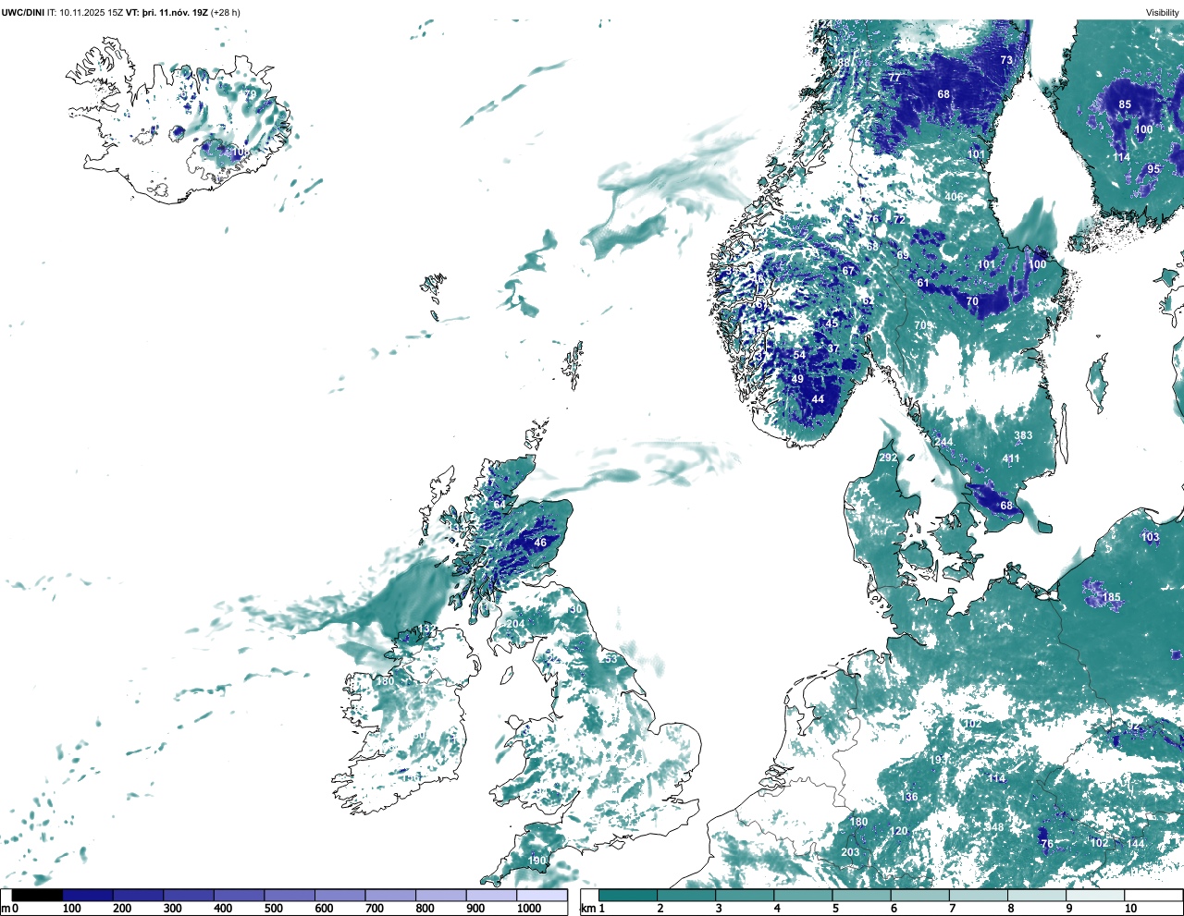Click the visibility value '144' at the bottom right edge

(x=1135, y=844)
